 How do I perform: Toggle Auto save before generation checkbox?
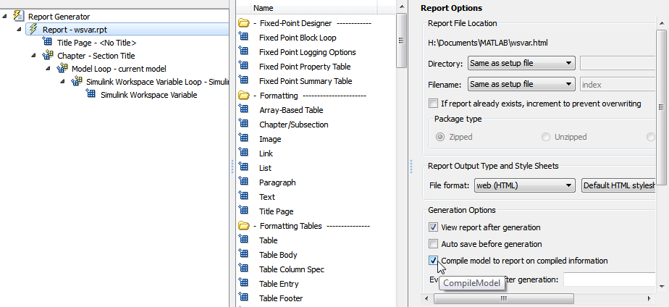(x=434, y=244)
